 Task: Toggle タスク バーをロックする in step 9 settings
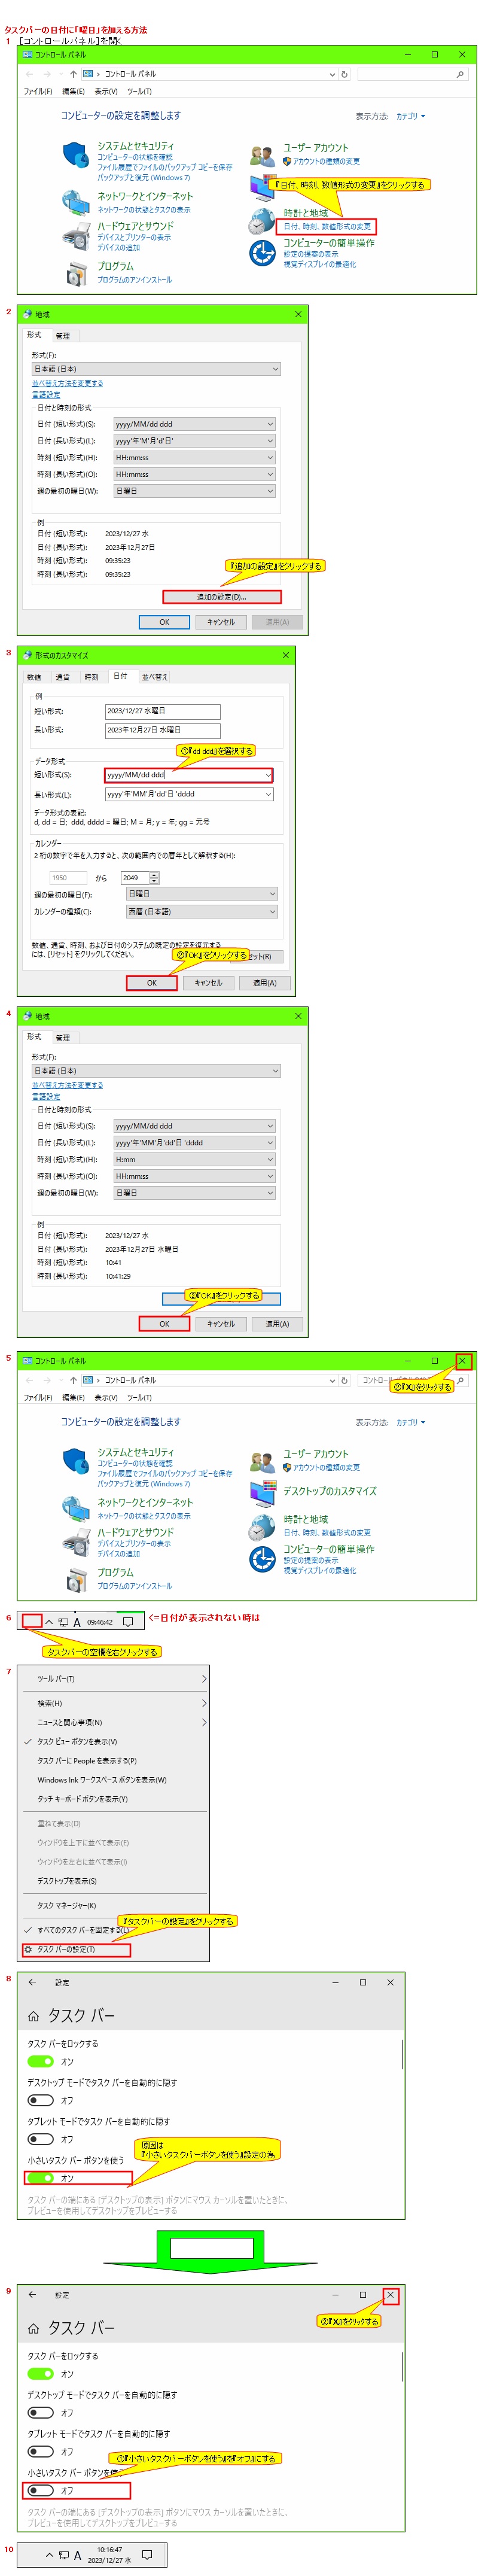40,2373
